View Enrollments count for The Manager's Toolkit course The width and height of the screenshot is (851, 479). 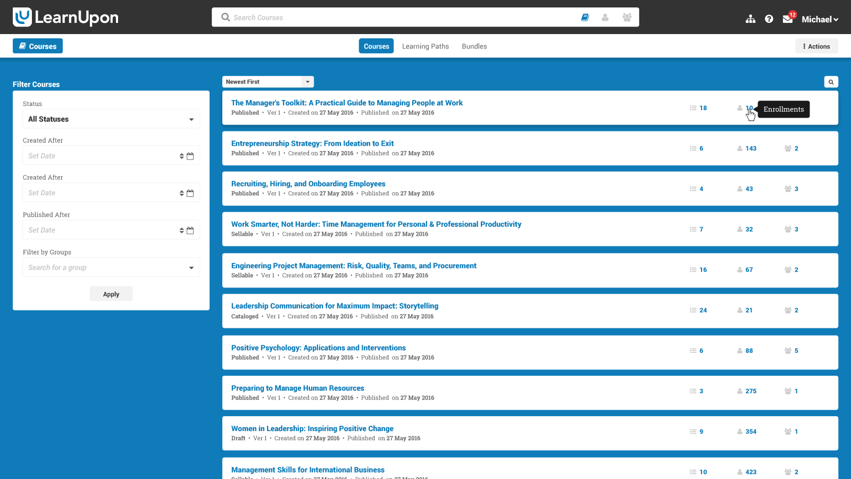pyautogui.click(x=748, y=108)
